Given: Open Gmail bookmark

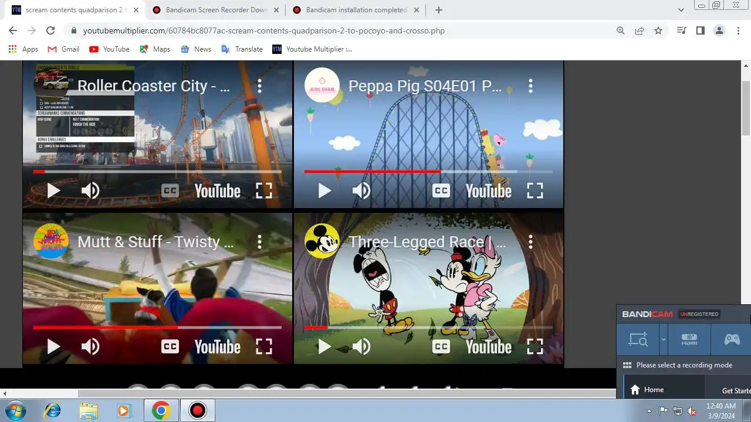Looking at the screenshot, I should tap(63, 49).
